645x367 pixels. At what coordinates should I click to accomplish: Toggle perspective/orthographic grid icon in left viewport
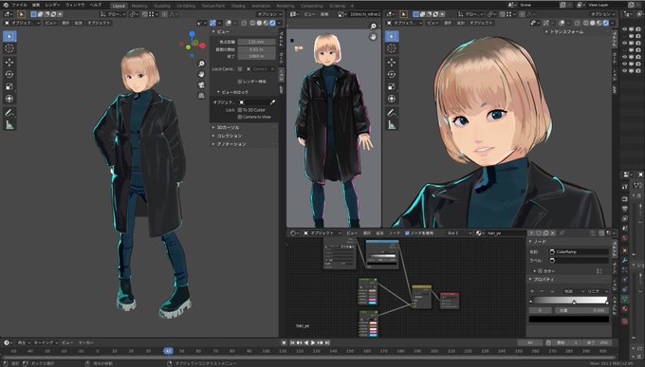pos(201,95)
